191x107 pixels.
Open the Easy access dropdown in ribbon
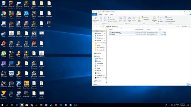pyautogui.click(x=146, y=19)
